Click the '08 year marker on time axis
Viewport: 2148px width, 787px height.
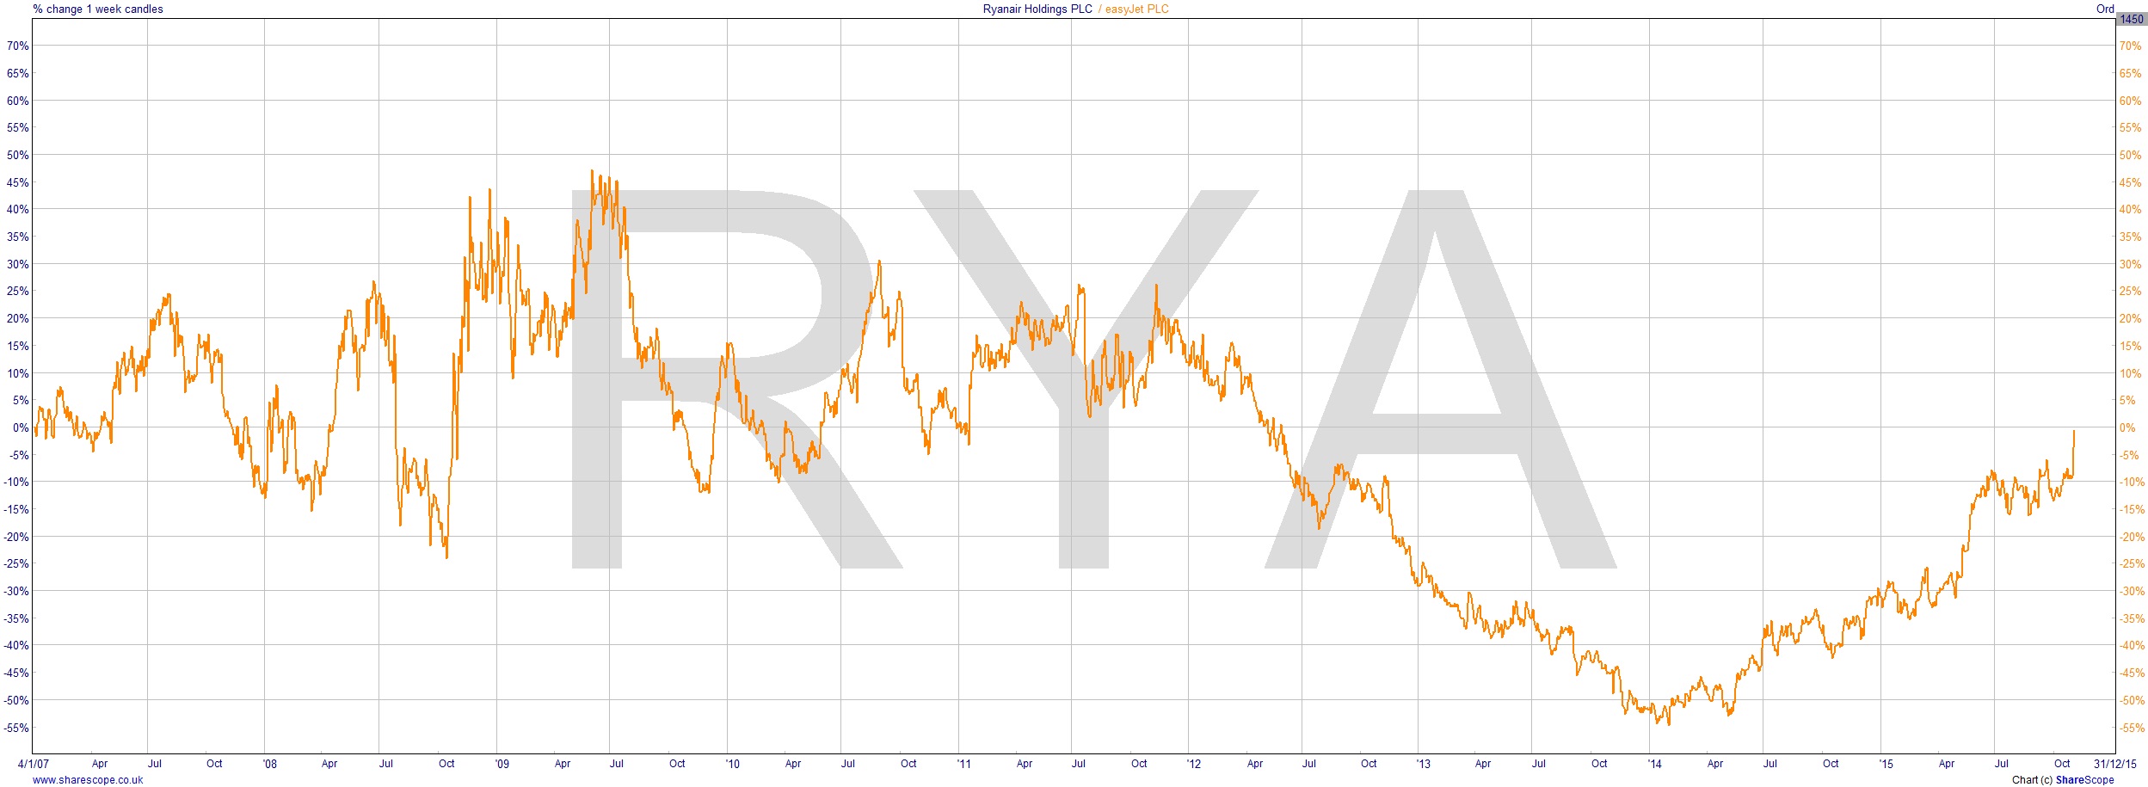pos(270,764)
